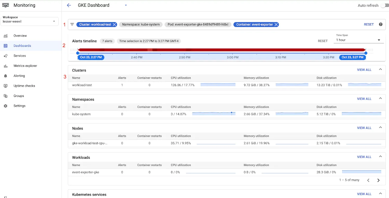This screenshot has height=198, width=389.
Task: Remove the Cluster: workload-test filter chip
Action: [x=114, y=25]
